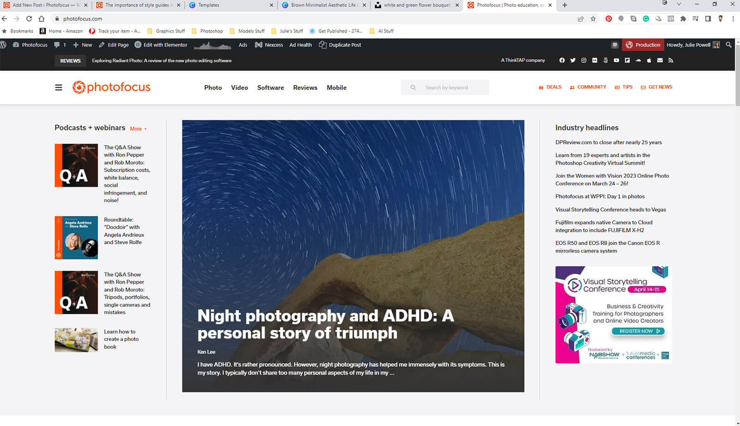This screenshot has width=740, height=426.
Task: Click the RSS feed icon
Action: [x=671, y=61]
